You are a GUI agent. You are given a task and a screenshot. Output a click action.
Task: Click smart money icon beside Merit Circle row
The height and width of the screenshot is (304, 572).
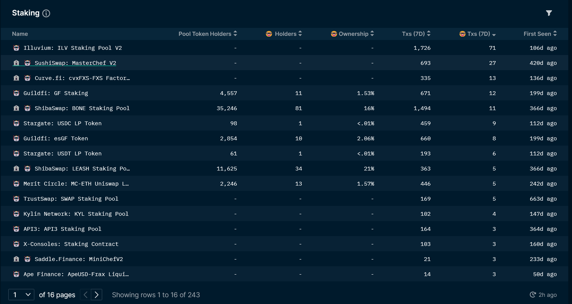[x=16, y=184]
